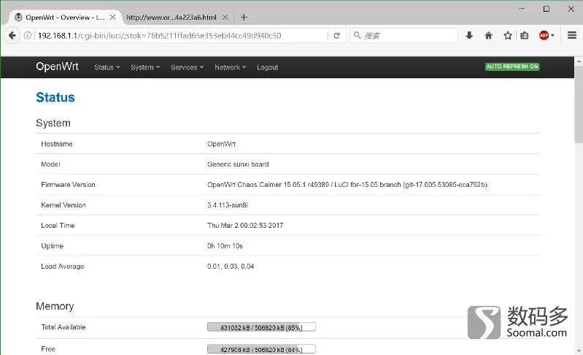Click the Generic sunxi board model text
583x355 pixels.
coord(238,164)
